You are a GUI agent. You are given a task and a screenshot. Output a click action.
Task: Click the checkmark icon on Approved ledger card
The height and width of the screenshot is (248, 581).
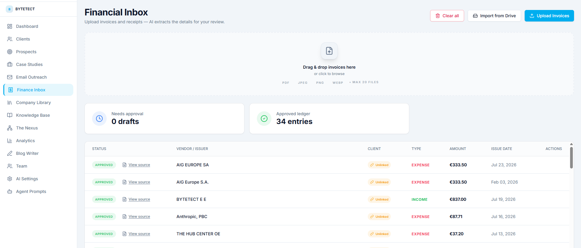pos(264,119)
